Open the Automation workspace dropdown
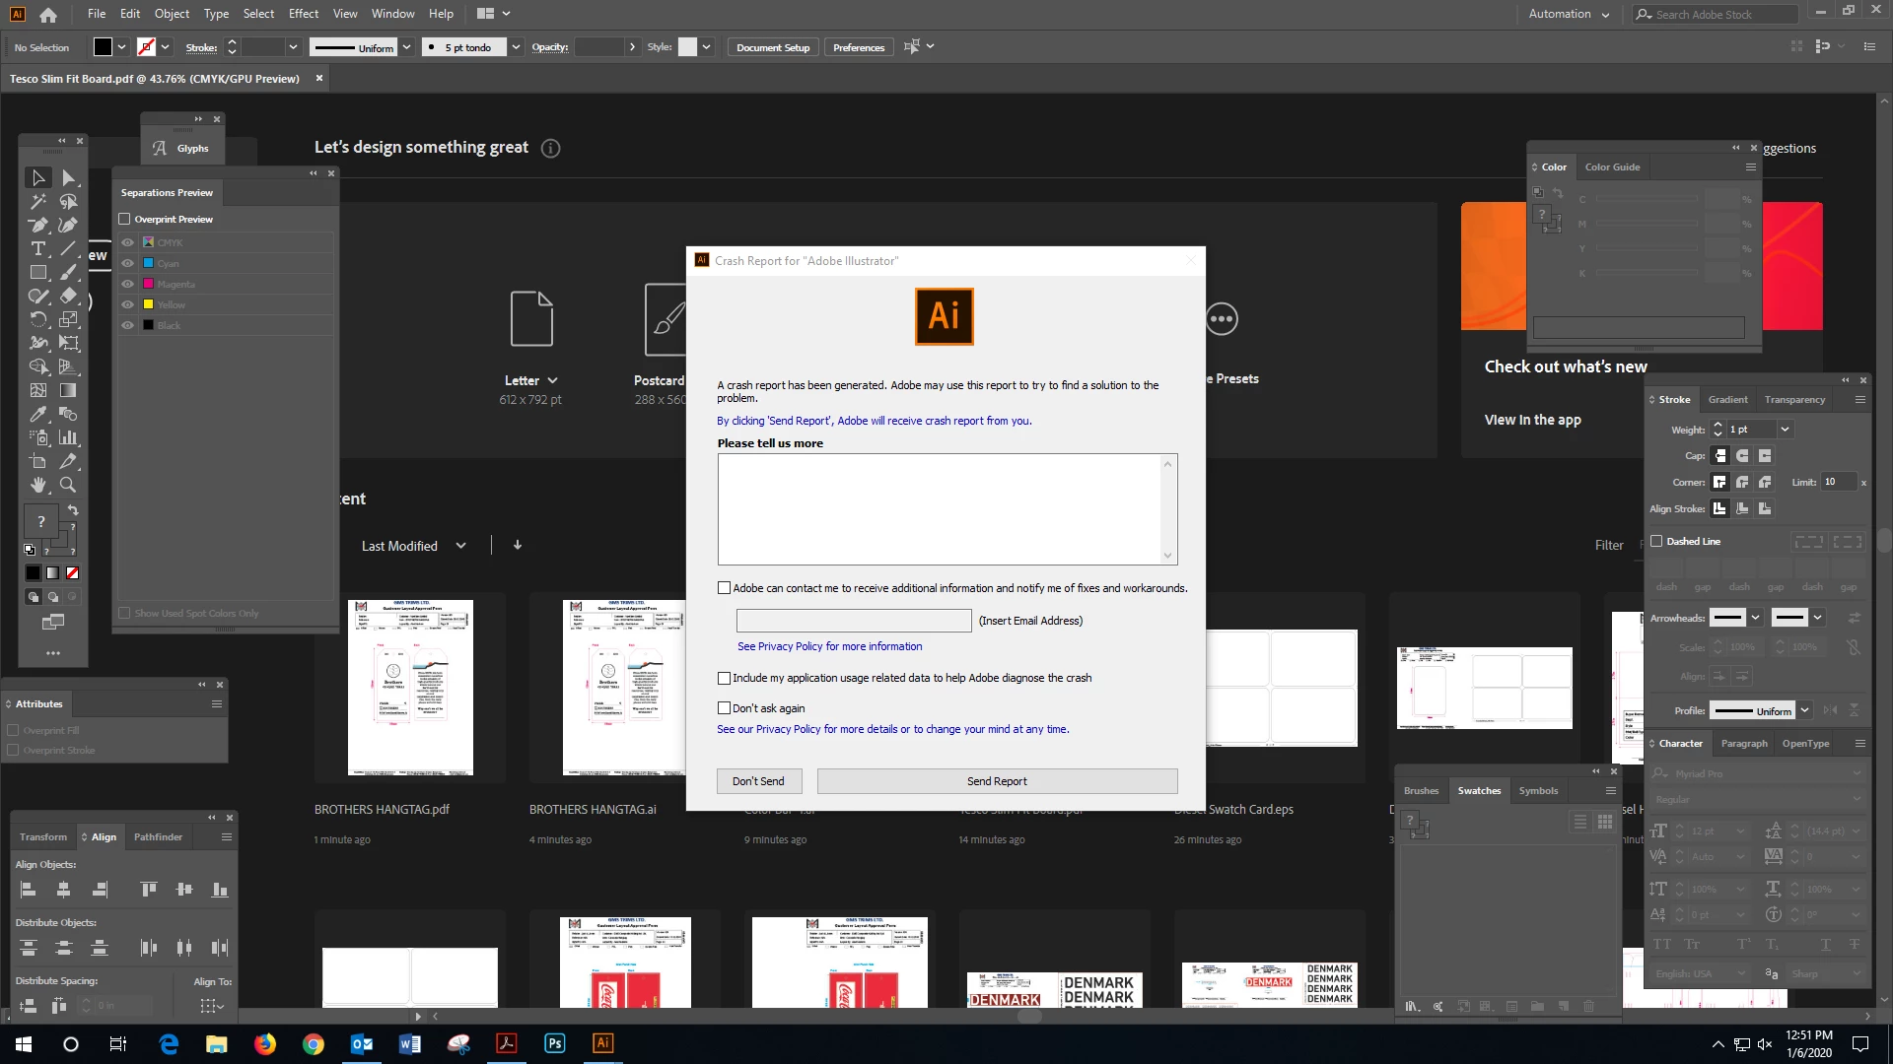1893x1064 pixels. [x=1569, y=14]
